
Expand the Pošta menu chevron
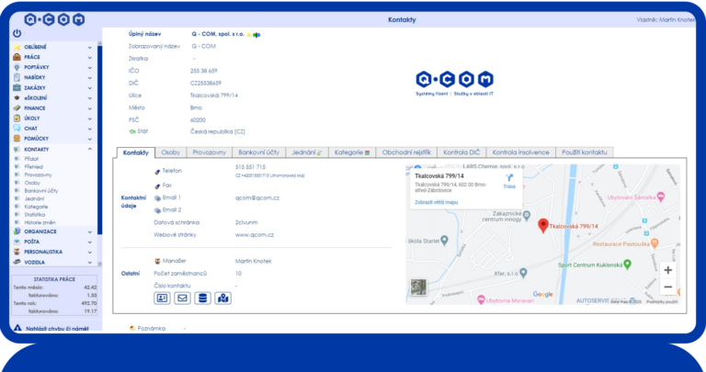click(89, 242)
